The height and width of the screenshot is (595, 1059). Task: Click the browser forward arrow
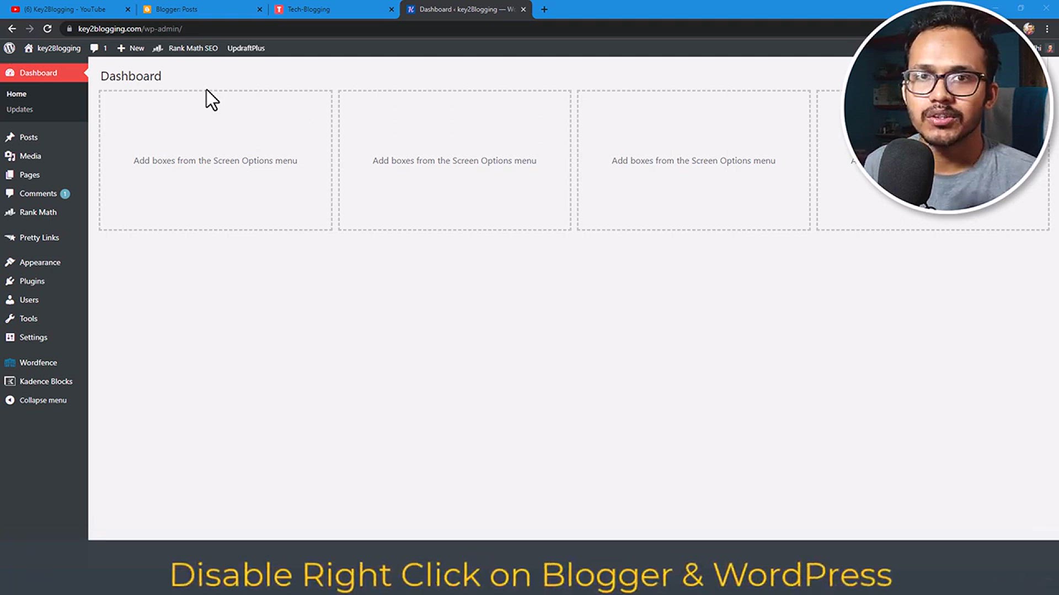30,29
